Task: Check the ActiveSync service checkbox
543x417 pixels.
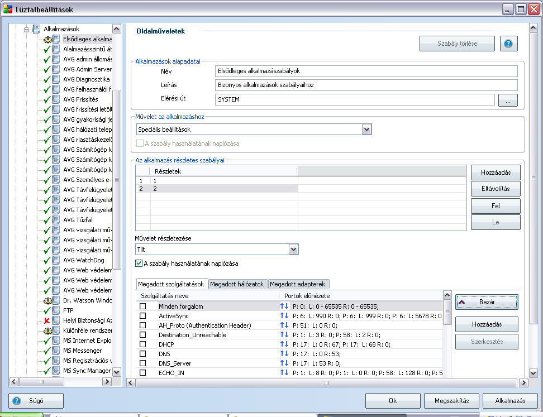Action: click(142, 315)
